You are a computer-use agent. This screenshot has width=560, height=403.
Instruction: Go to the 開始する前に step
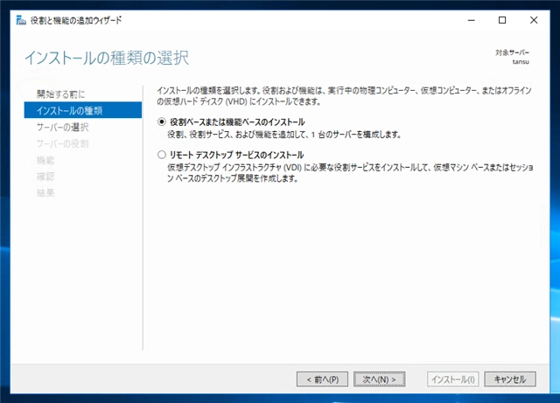pos(60,94)
